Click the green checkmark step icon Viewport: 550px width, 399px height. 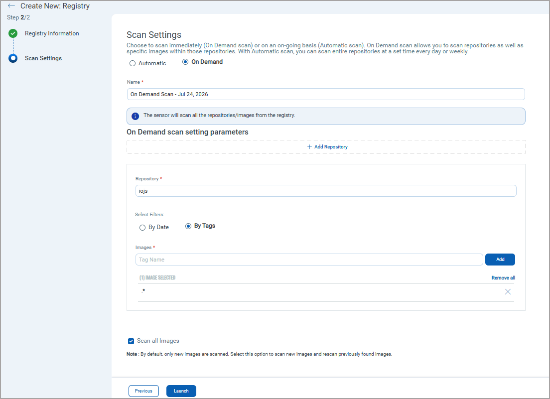coord(13,33)
